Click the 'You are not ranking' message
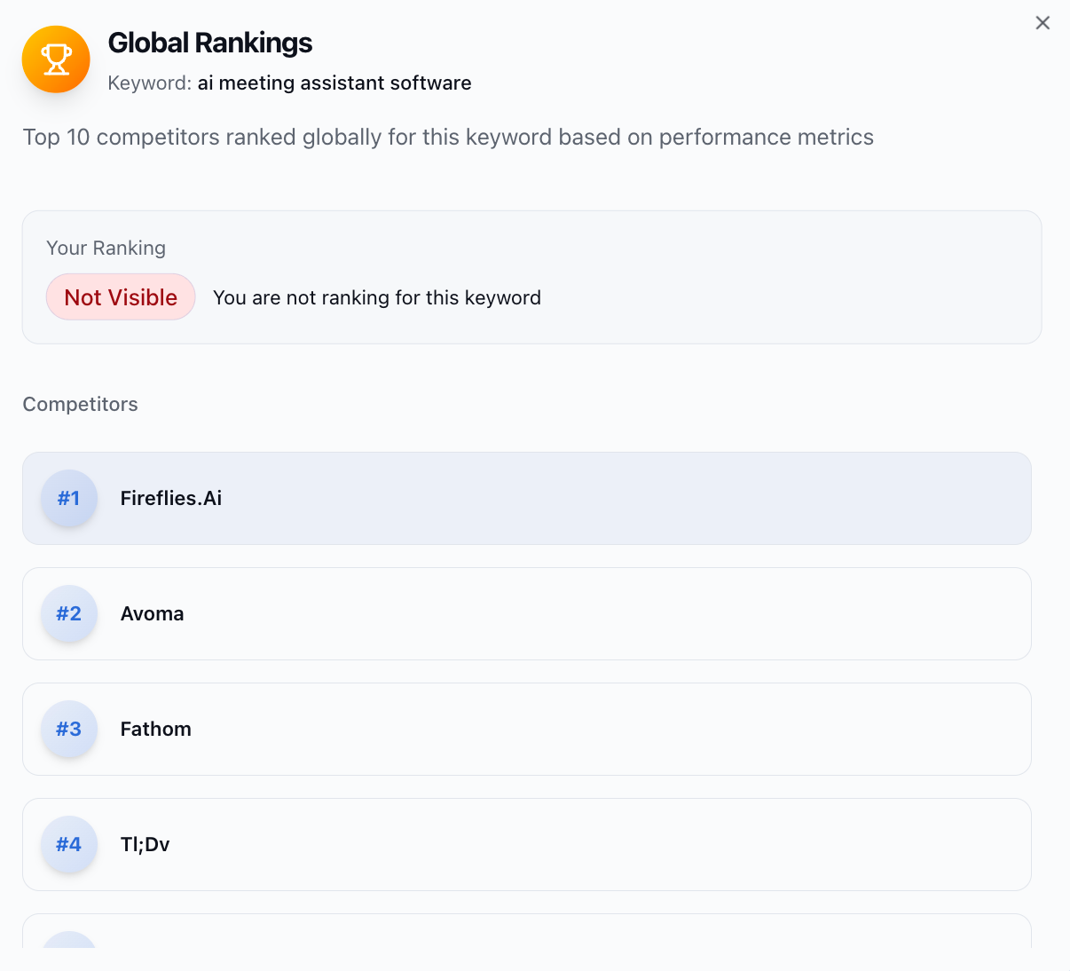 [x=377, y=298]
